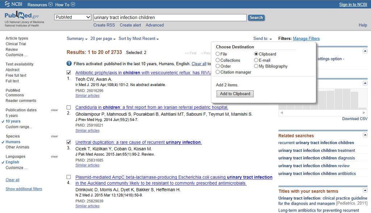Uncheck the Antibiotic prophylaxis article checkbox
This screenshot has height=213, width=371.
68,73
